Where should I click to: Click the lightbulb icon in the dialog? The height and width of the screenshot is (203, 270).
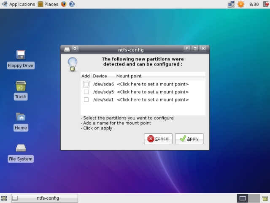tap(73, 64)
